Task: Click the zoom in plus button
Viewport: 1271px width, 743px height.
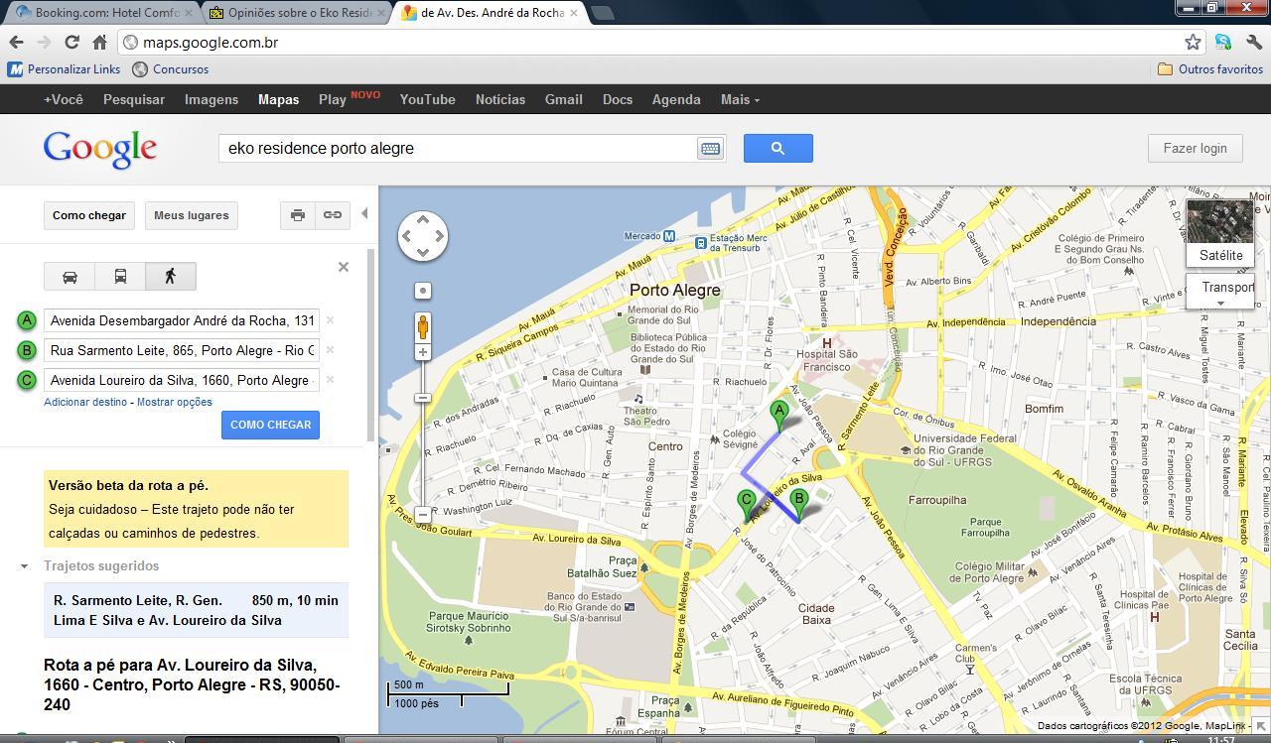Action: click(x=423, y=352)
